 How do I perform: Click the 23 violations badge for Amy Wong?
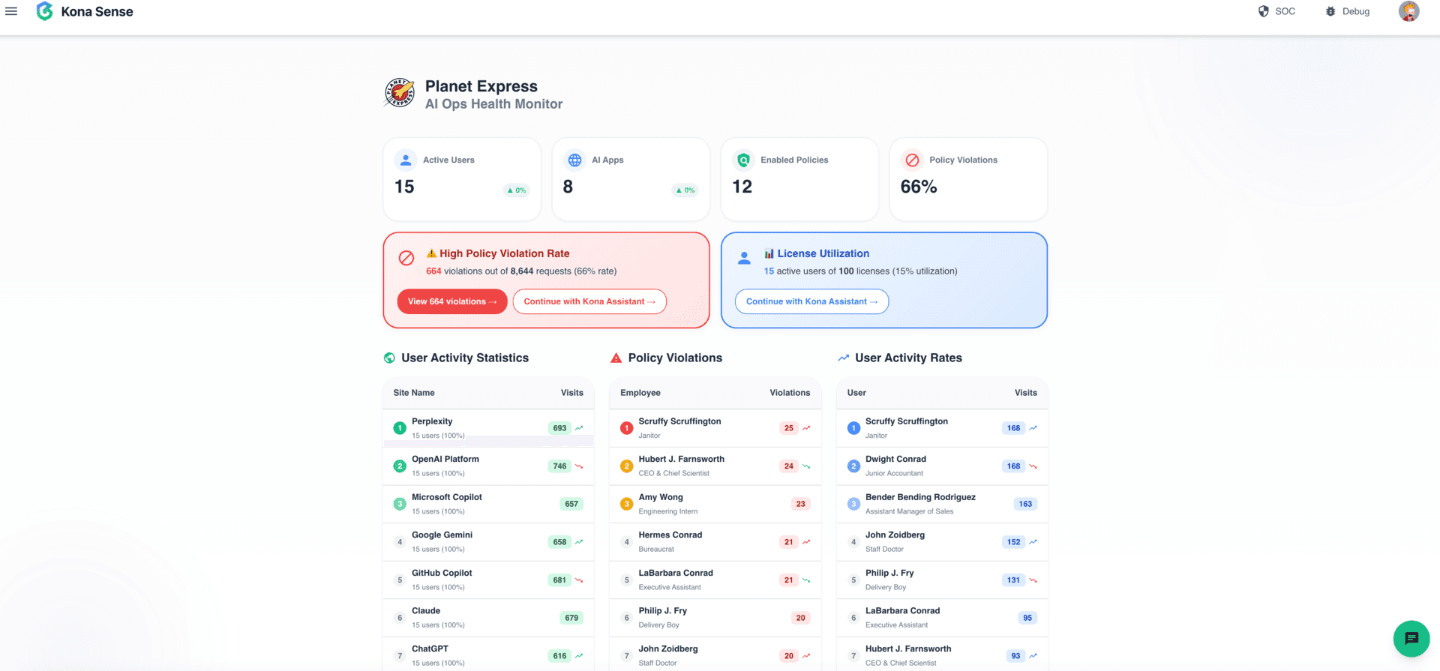tap(800, 504)
